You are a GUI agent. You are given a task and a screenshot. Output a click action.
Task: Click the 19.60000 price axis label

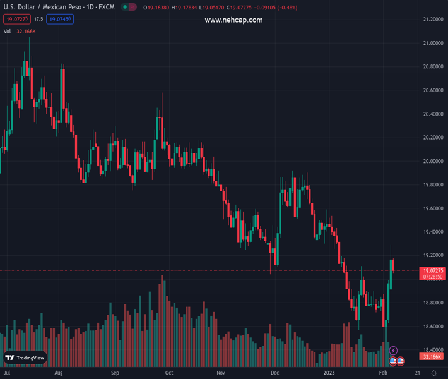coord(433,208)
